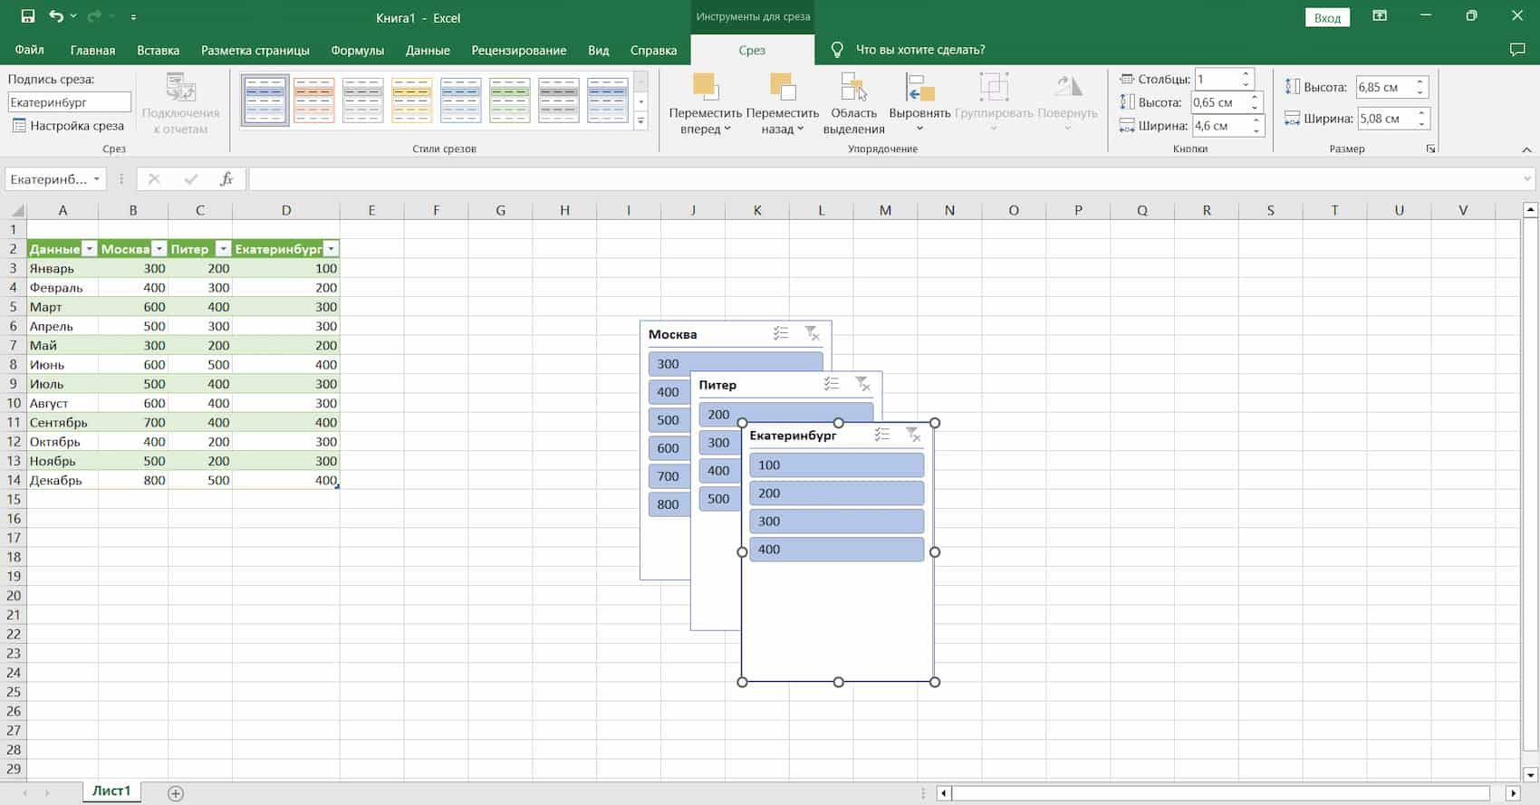Click Bring Forward (Переместить вперед) icon

click(x=705, y=87)
